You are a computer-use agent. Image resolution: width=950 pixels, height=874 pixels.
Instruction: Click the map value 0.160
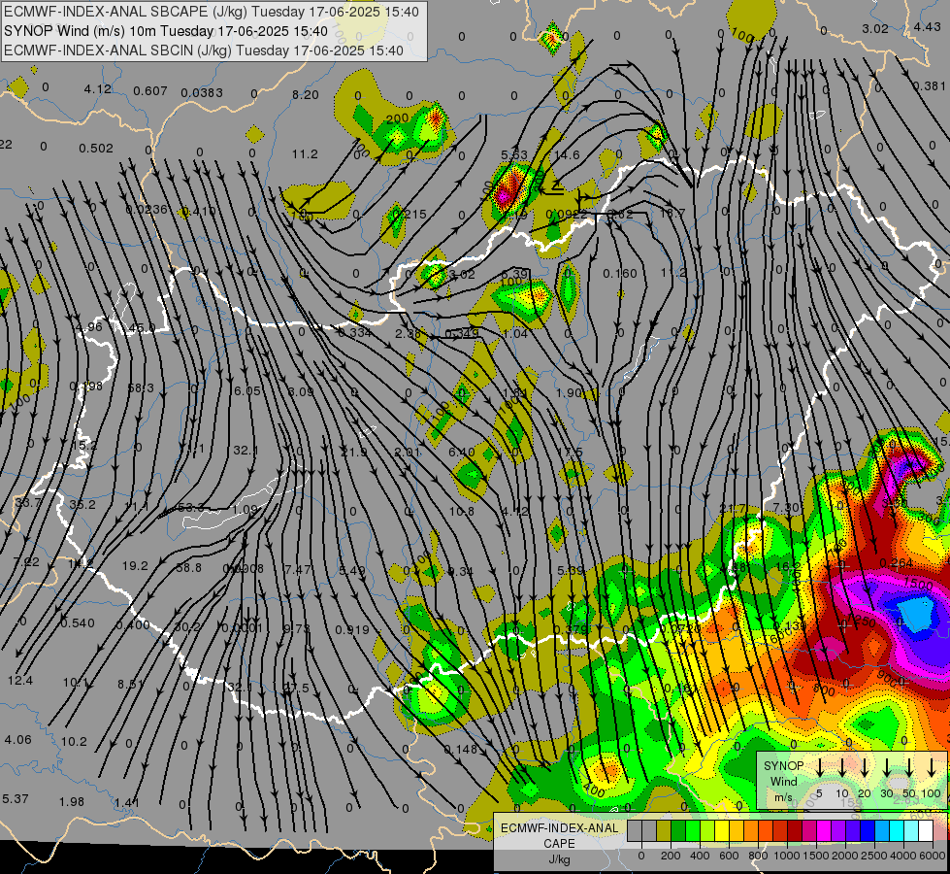(x=620, y=274)
